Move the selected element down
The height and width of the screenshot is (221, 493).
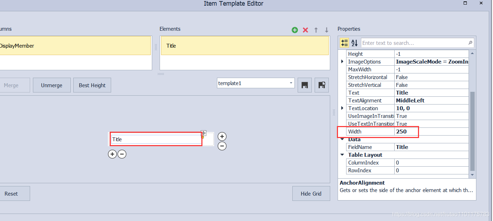click(x=326, y=30)
